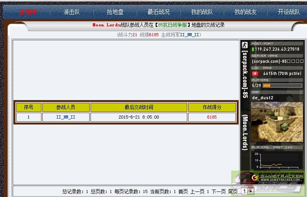
Task: View the 最近战况 tab
Action: [x=158, y=12]
